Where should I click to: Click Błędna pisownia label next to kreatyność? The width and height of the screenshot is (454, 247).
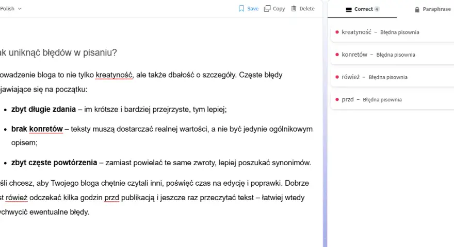tap(399, 32)
